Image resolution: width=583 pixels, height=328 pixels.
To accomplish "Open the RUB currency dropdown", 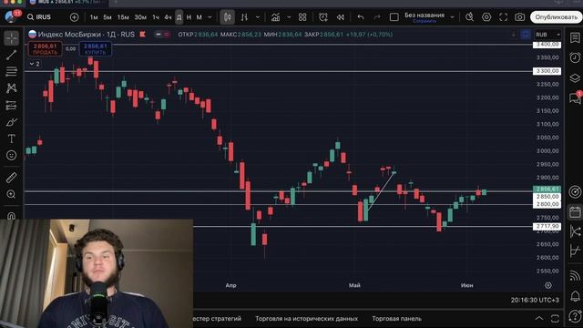I will point(547,35).
